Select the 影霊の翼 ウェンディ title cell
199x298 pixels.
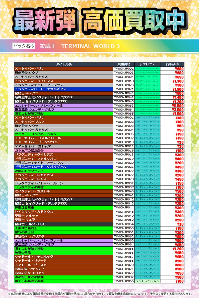coord(64,269)
